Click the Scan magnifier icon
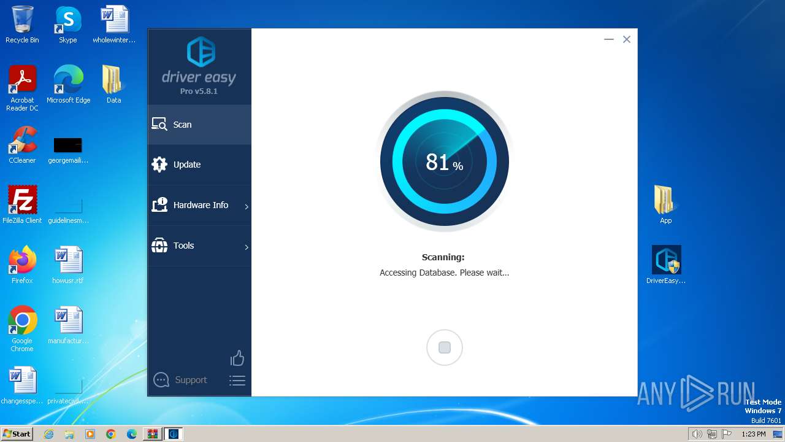 pyautogui.click(x=159, y=125)
